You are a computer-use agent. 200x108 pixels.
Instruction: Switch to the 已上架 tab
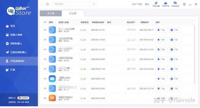click(73, 13)
